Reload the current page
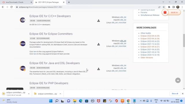Screen dimensions: 185x104 point(12,7)
